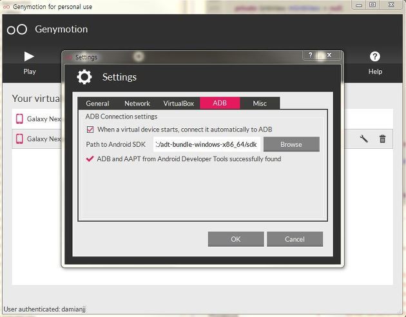The image size is (406, 317).
Task: Click the 'ADB Connection settings' group label
Action: point(121,117)
